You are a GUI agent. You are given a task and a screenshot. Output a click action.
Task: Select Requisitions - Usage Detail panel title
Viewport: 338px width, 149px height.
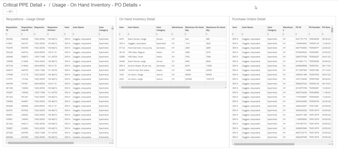coord(25,19)
